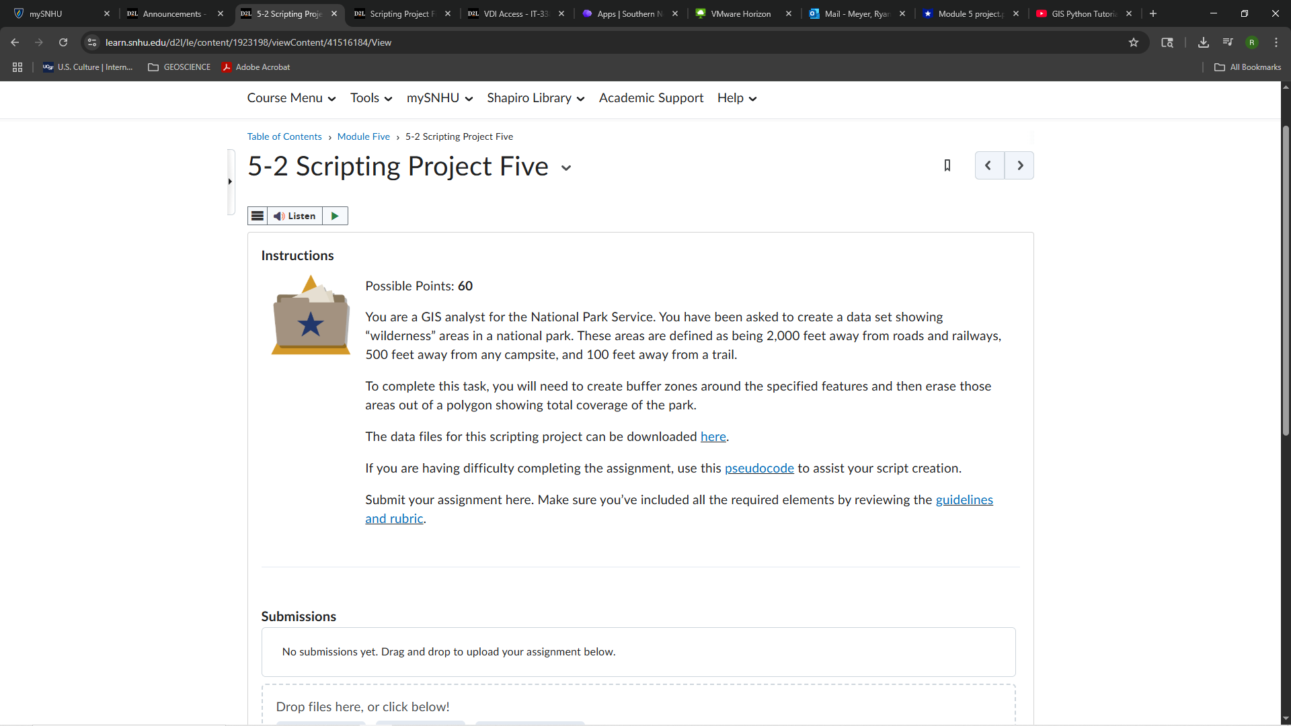1291x726 pixels.
Task: Open the browser media controls icon
Action: [x=1227, y=42]
